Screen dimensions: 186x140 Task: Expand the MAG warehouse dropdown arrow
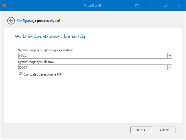click(x=170, y=56)
